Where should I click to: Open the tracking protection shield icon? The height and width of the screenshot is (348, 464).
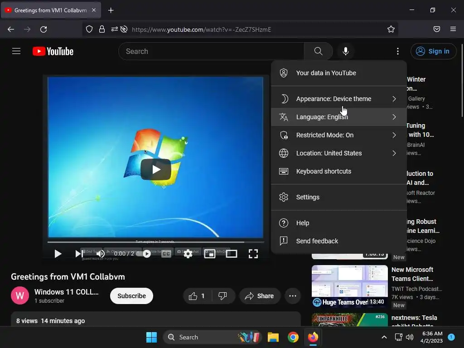click(89, 29)
